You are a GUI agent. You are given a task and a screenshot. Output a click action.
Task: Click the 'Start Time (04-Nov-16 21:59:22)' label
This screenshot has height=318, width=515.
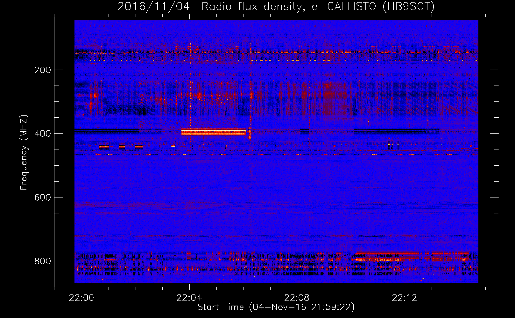pyautogui.click(x=276, y=307)
